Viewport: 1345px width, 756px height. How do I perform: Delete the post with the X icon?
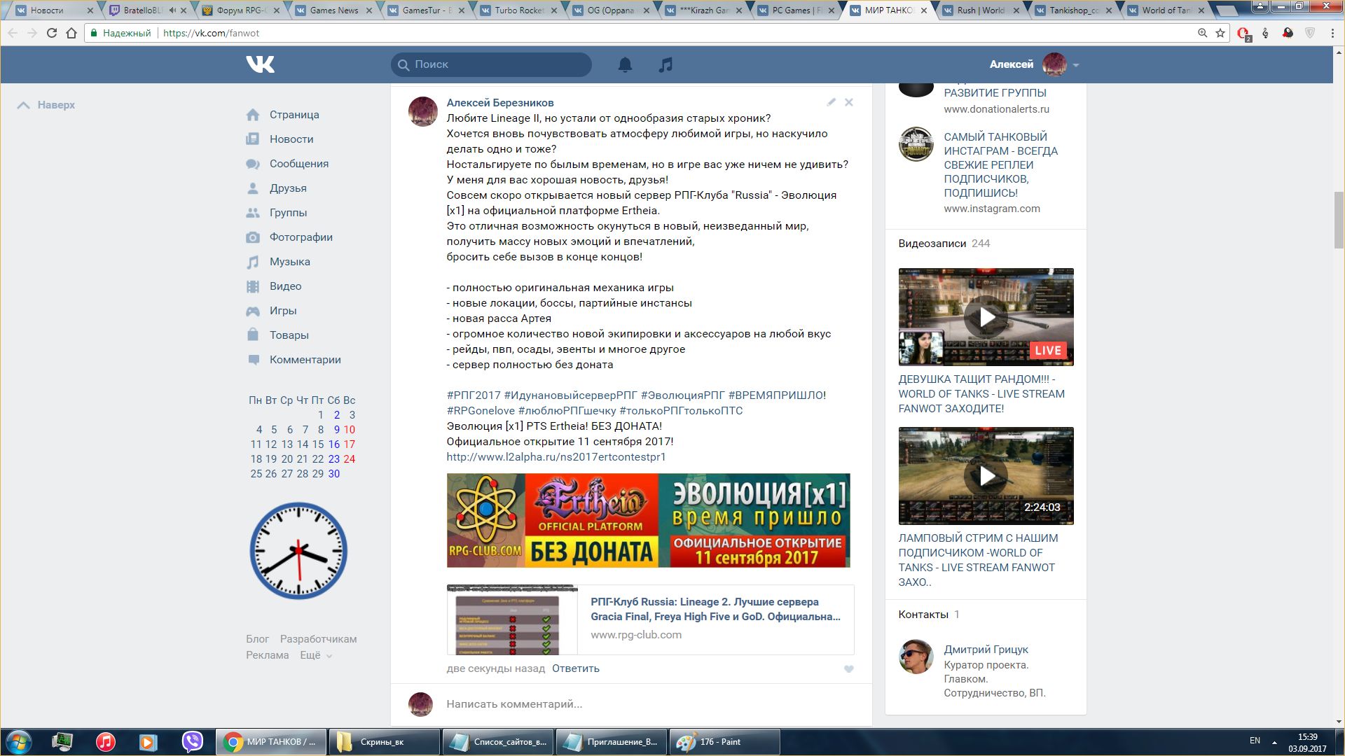tap(849, 102)
